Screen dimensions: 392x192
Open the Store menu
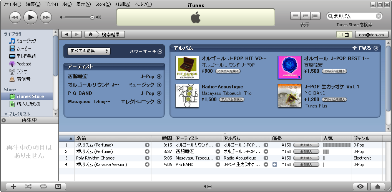point(103,4)
